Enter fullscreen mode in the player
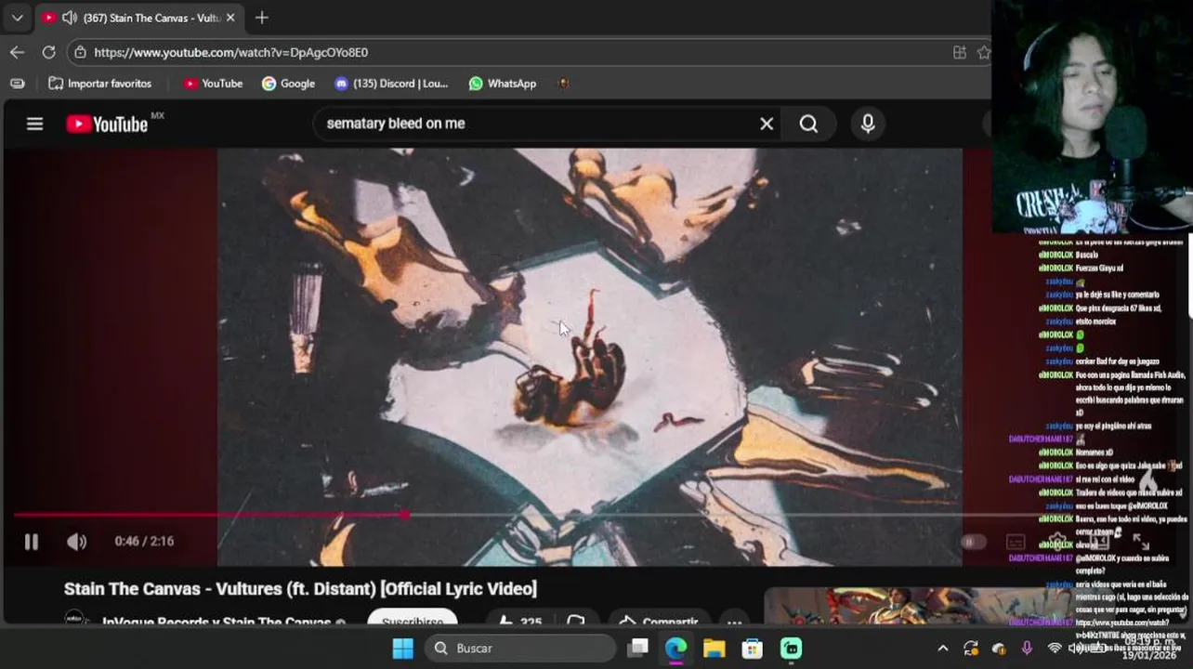The image size is (1193, 669). tap(1141, 542)
